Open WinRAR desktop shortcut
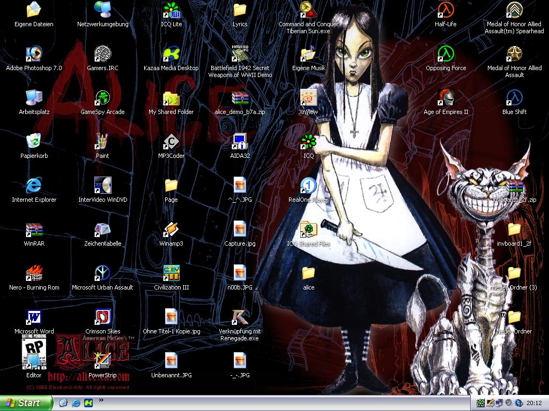The width and height of the screenshot is (549, 411). [x=34, y=230]
